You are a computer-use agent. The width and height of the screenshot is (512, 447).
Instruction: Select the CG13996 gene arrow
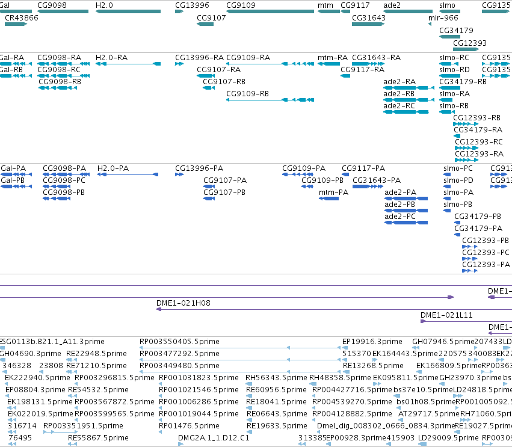click(x=179, y=11)
